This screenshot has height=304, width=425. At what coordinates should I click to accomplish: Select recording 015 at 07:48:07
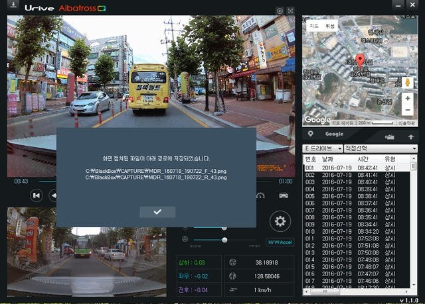(x=357, y=267)
